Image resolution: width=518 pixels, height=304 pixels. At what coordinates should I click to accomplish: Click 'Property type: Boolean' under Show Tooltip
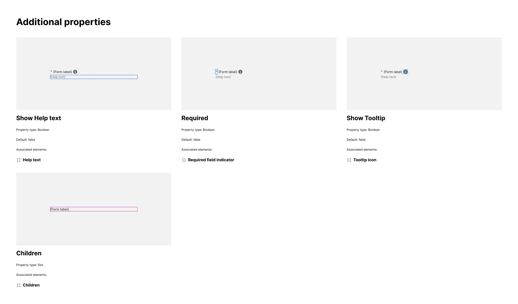[363, 130]
